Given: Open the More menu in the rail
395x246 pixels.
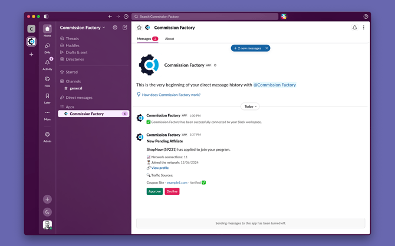Looking at the screenshot, I should tap(47, 115).
